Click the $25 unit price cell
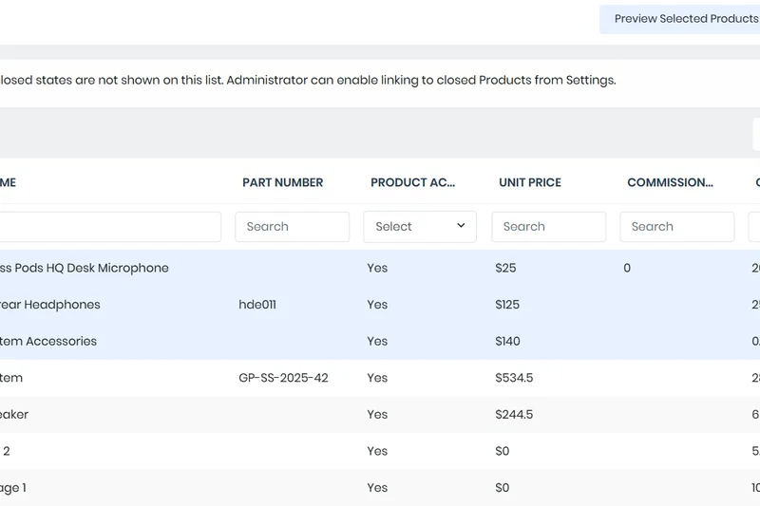The image size is (760, 506). point(505,269)
